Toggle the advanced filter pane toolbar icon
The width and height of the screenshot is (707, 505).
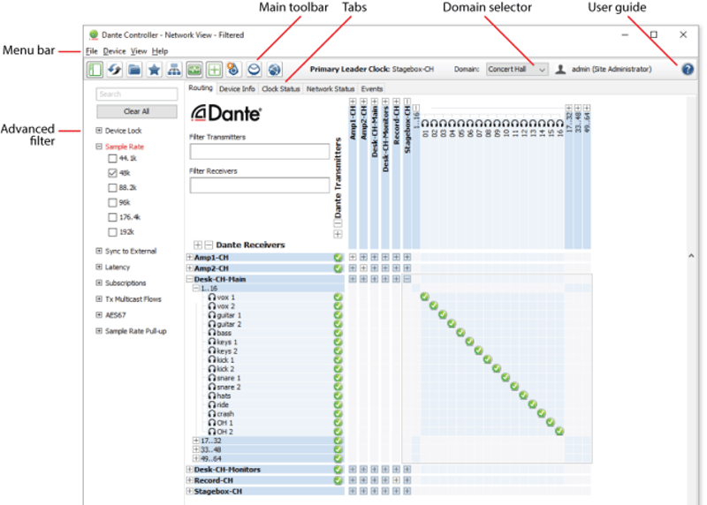95,69
